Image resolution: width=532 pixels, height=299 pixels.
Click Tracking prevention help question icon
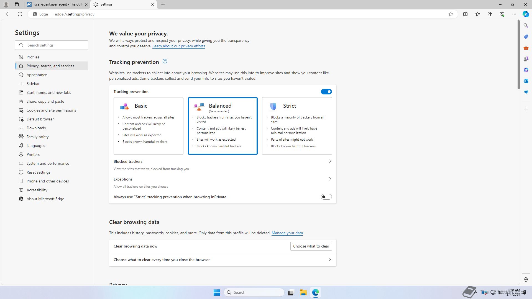click(165, 61)
